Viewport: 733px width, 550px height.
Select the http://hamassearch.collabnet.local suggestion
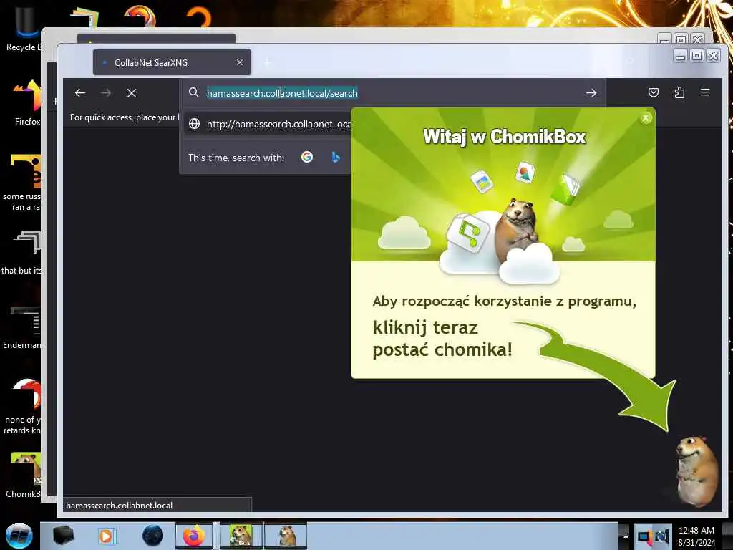[268, 124]
